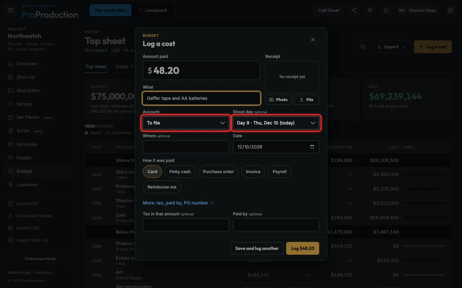The image size is (462, 288).
Task: Click the Log $48.20 button
Action: (x=303, y=248)
